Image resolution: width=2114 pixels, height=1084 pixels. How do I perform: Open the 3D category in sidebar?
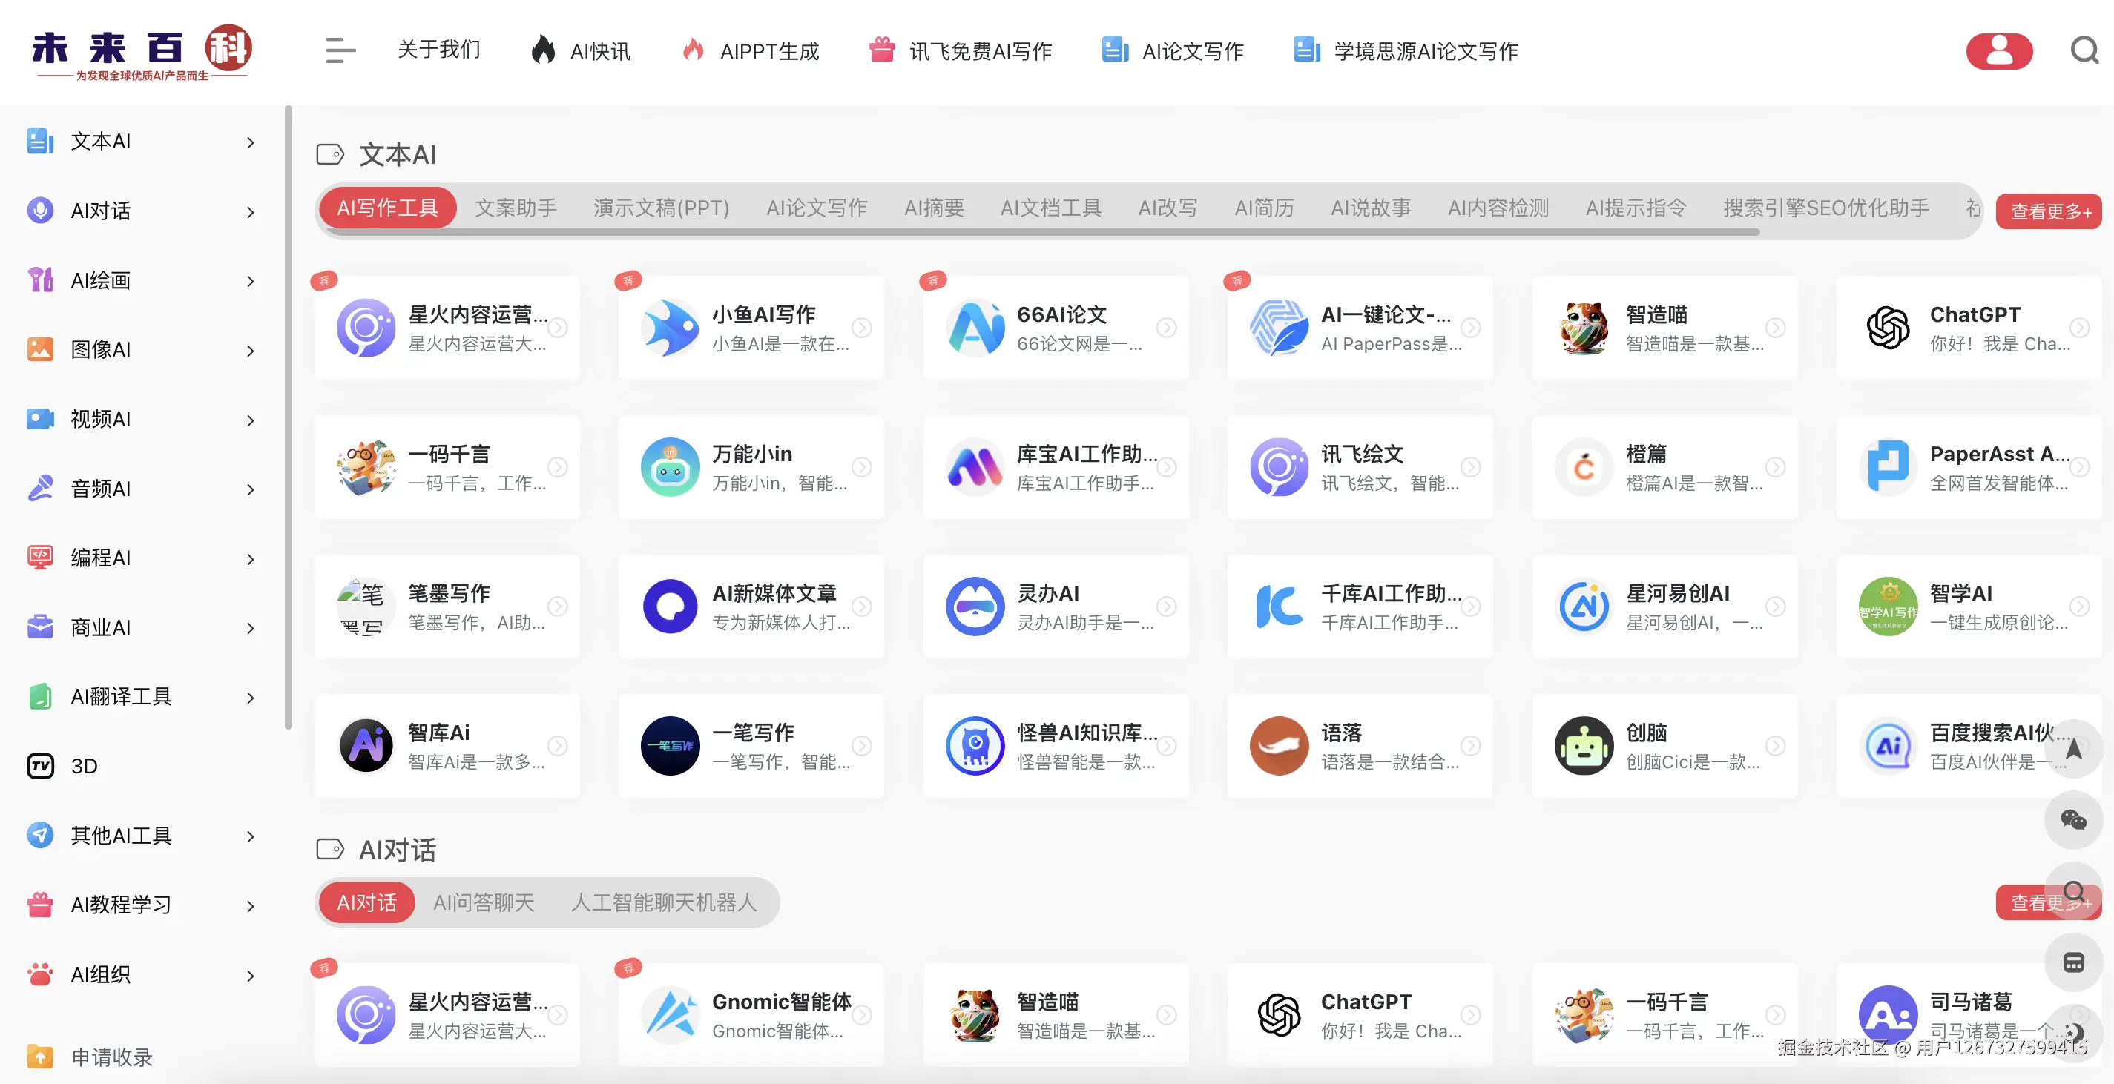[82, 766]
